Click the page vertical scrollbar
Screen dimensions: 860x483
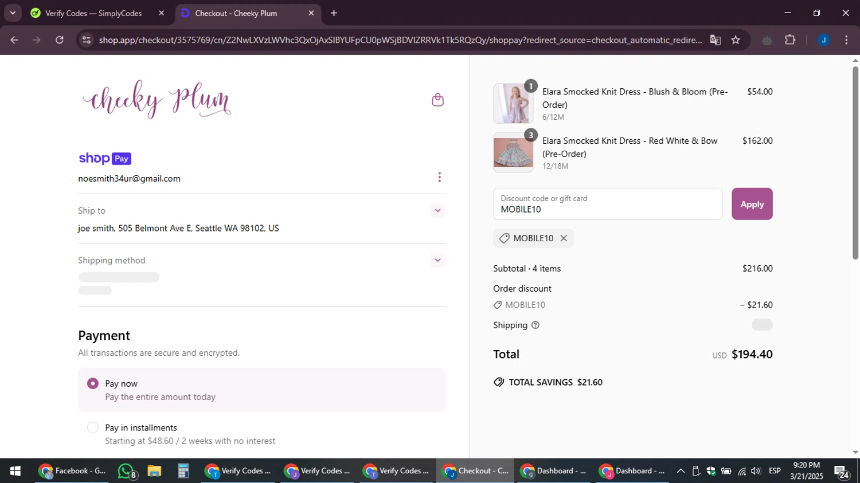855,163
